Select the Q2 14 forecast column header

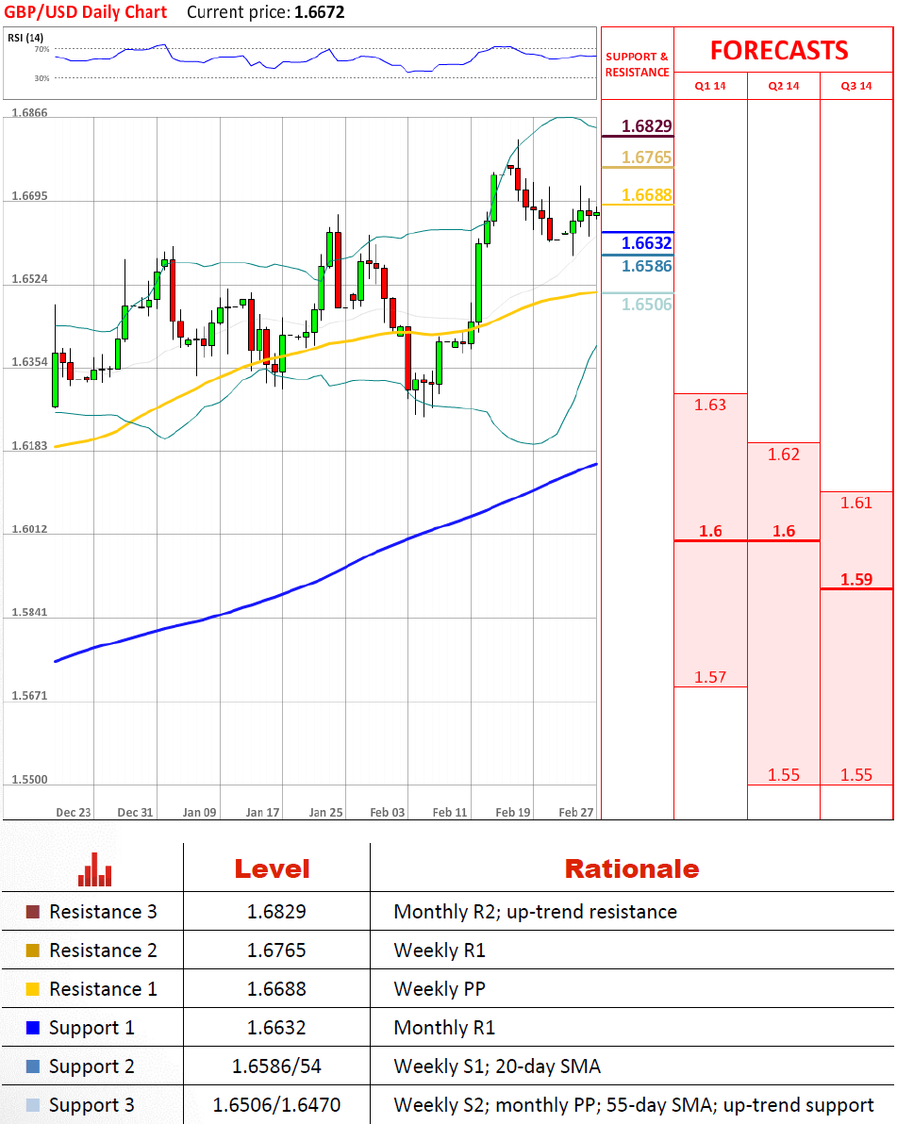click(784, 86)
